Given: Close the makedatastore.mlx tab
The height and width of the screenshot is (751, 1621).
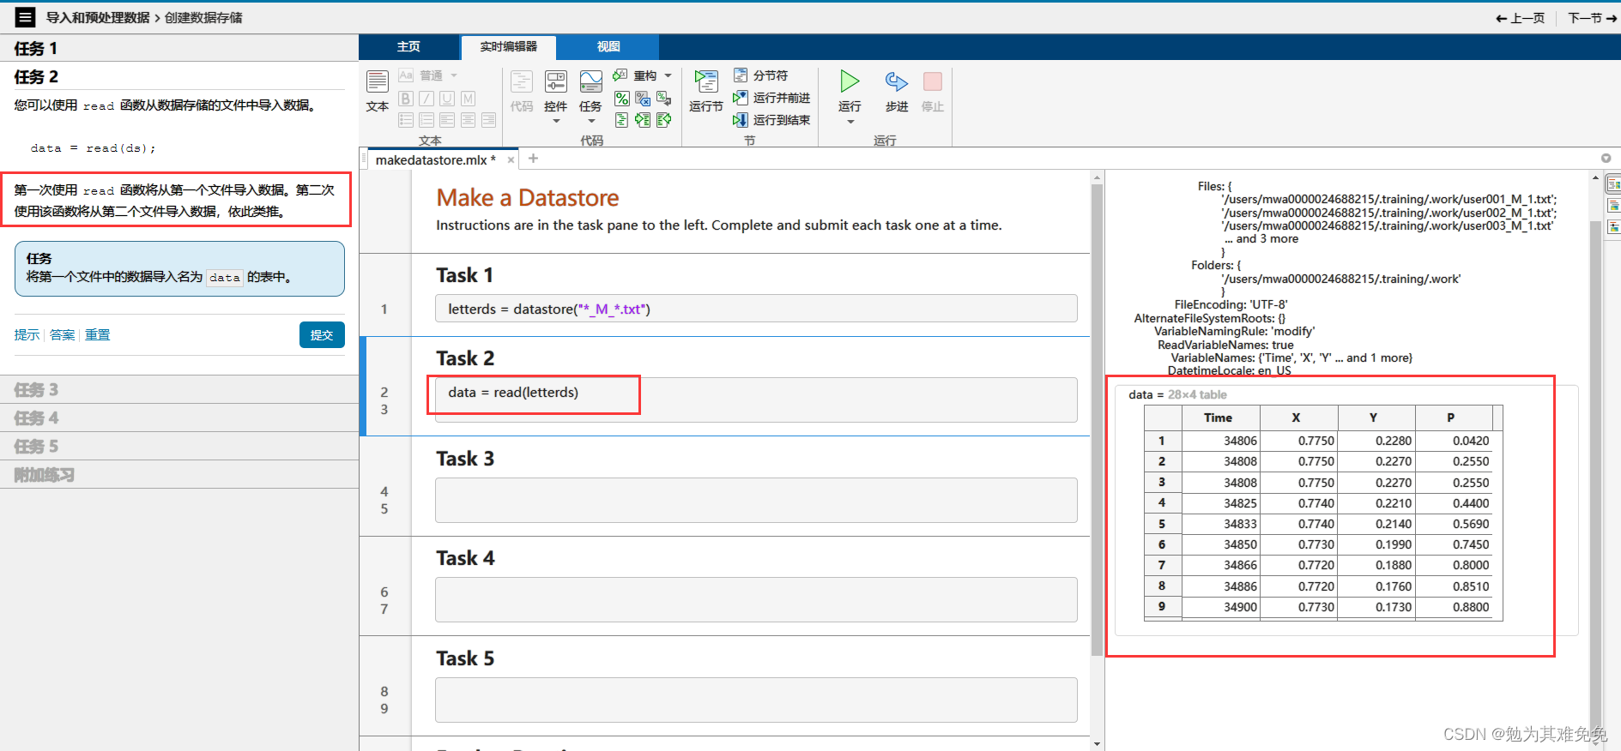Looking at the screenshot, I should pos(511,159).
